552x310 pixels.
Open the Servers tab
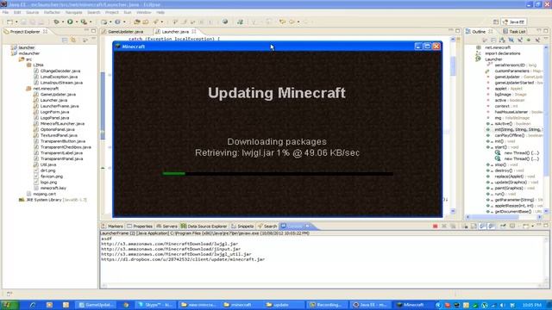coord(166,226)
